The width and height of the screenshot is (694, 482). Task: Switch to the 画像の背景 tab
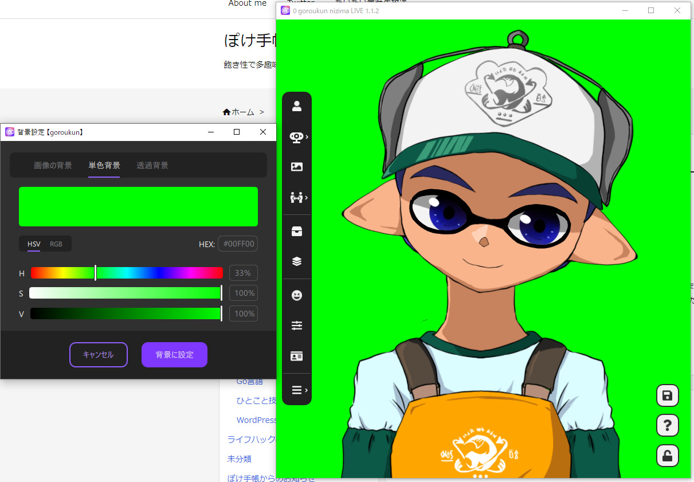tap(53, 166)
